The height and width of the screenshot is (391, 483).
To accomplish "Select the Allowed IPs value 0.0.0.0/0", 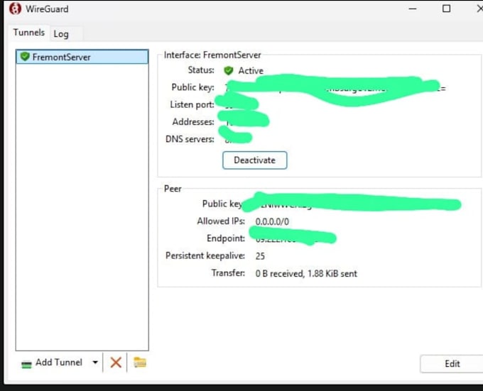I will tap(272, 221).
